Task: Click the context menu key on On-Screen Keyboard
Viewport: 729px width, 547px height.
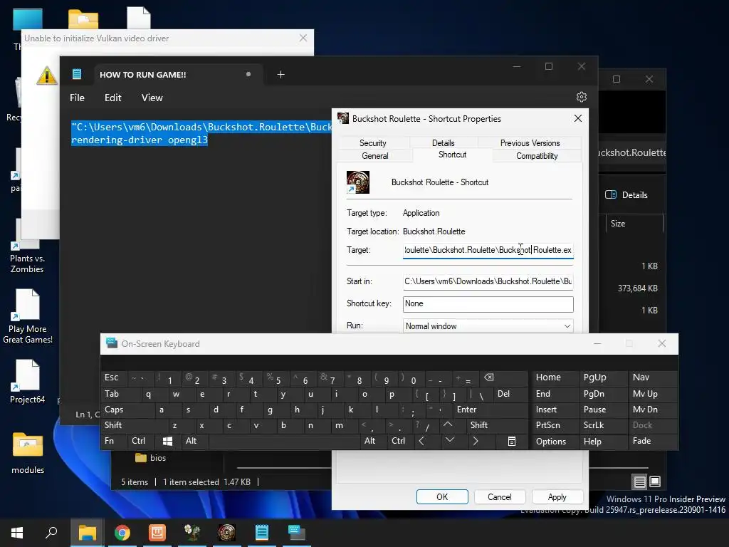Action: [511, 441]
